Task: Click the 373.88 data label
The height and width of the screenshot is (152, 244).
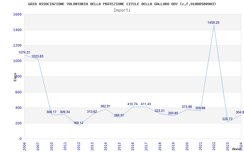Action: 187,107
